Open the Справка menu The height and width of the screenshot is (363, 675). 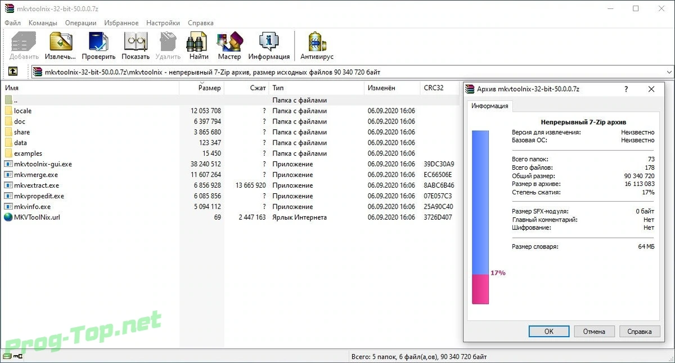pyautogui.click(x=201, y=23)
